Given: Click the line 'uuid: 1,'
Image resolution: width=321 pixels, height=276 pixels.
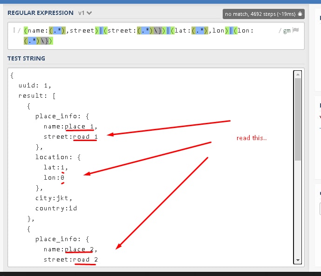Looking at the screenshot, I should pos(35,86).
